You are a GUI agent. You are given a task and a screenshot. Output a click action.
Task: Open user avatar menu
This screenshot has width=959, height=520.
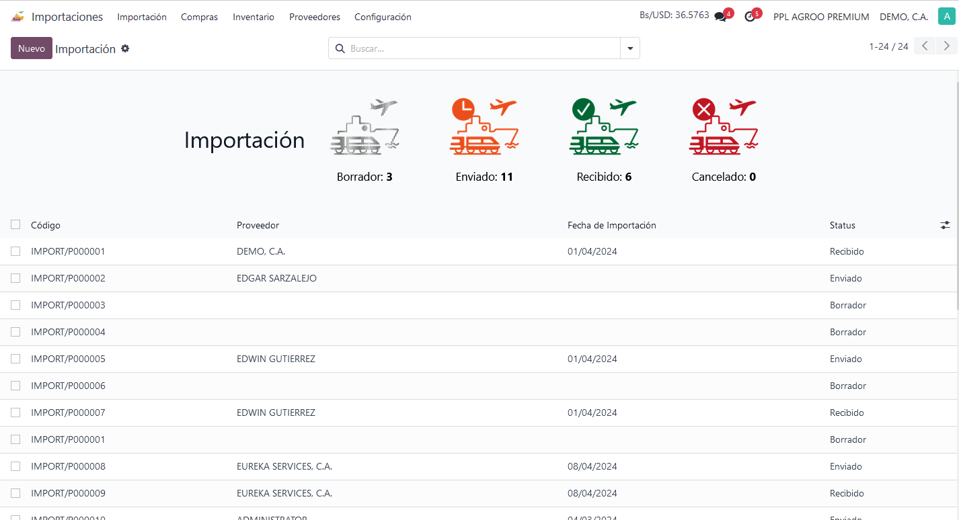[946, 17]
